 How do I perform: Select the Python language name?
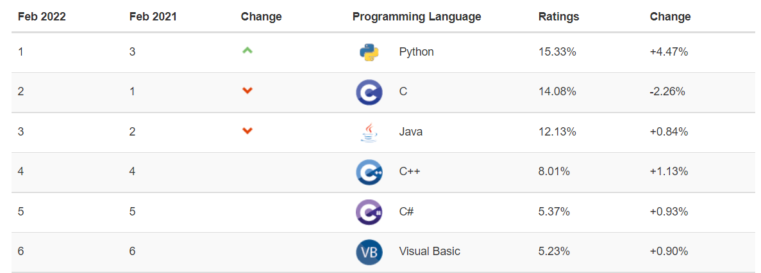click(x=417, y=52)
